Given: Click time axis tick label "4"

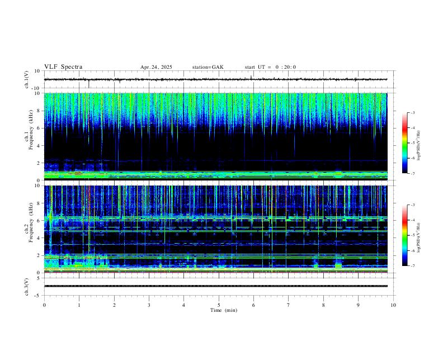Looking at the screenshot, I should tap(183, 305).
